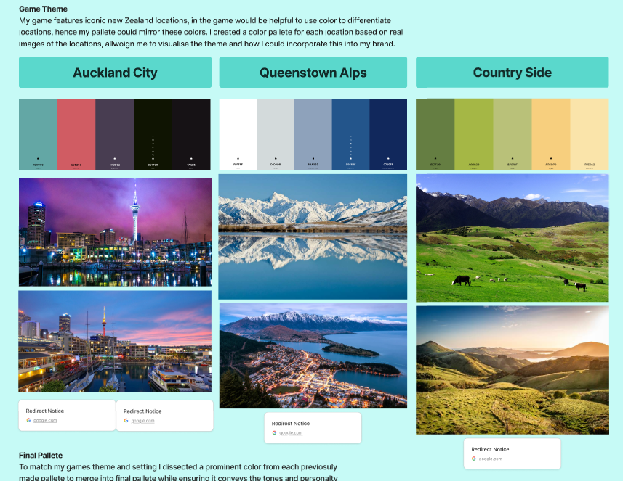
Task: Click the paragraph starting 'To match my games theme'
Action: (x=178, y=472)
